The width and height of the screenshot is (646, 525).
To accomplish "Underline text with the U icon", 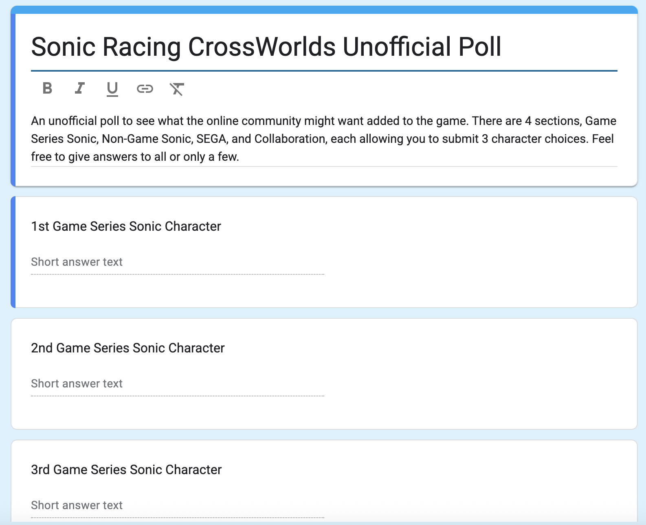I will [x=112, y=89].
